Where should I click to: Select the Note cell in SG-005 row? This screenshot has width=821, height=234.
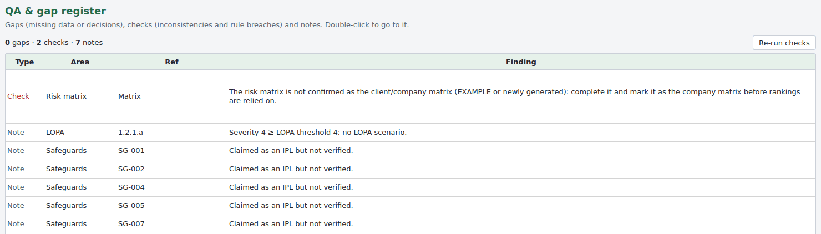[x=25, y=206]
